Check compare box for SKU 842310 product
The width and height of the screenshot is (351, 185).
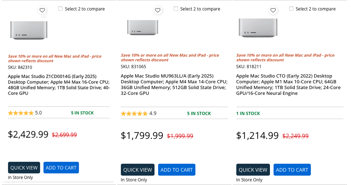(60, 9)
